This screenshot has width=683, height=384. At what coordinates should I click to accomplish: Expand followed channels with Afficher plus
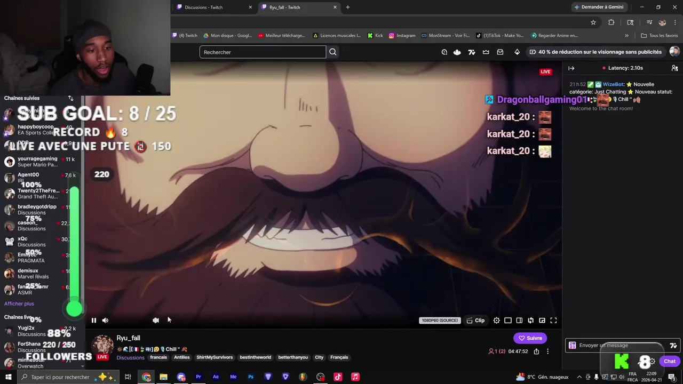pyautogui.click(x=19, y=304)
